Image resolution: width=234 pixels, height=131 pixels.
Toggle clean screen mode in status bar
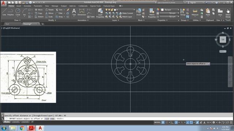coord(227,122)
